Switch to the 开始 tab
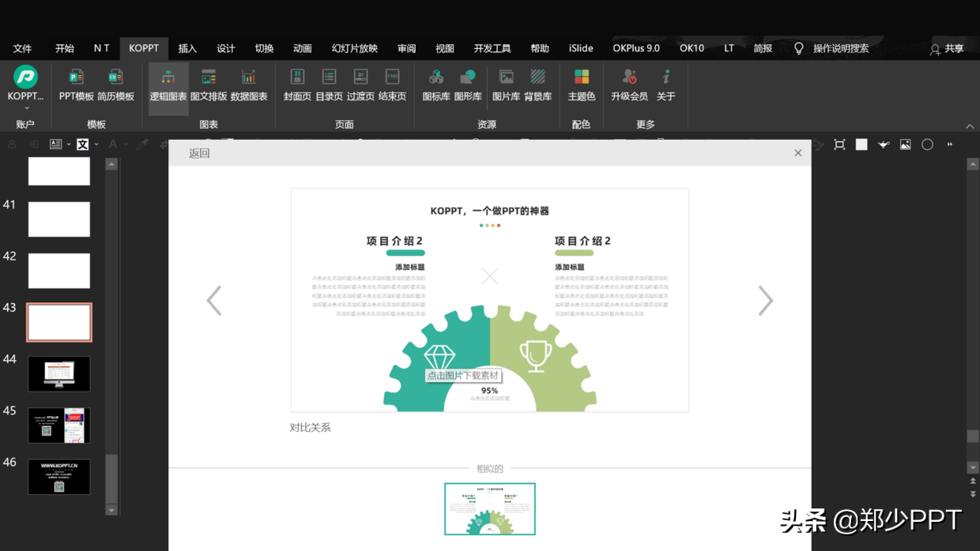 point(65,49)
